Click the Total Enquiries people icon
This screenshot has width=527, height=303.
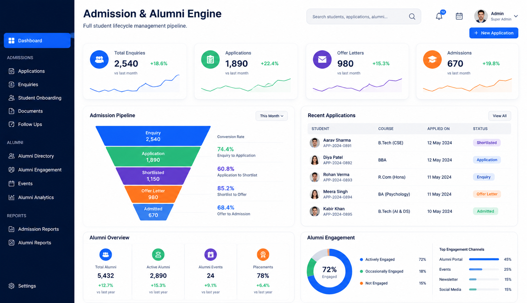pyautogui.click(x=99, y=59)
